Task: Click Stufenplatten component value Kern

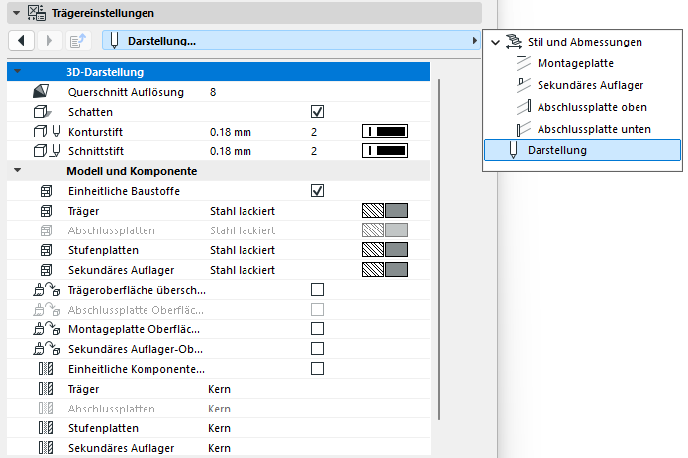Action: tap(219, 428)
